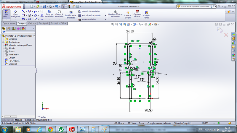Expand the Anotaciones tree node
237x133 pixels.
(x=3, y=42)
